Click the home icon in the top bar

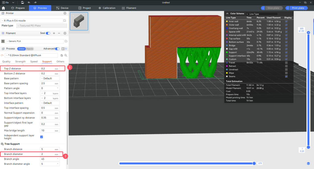(x=3, y=8)
